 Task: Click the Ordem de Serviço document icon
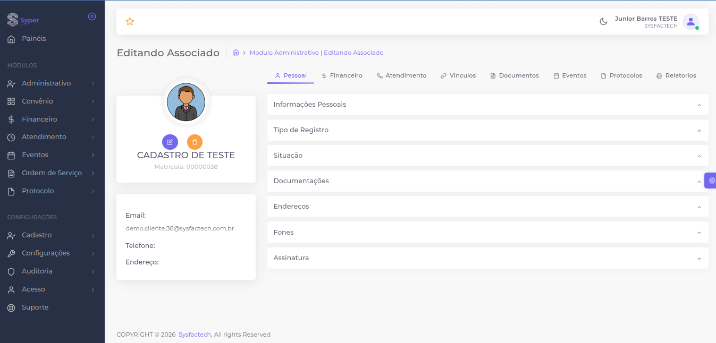(x=11, y=173)
